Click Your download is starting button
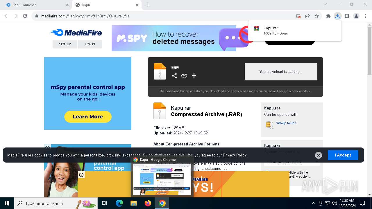372x209 pixels. pyautogui.click(x=281, y=72)
